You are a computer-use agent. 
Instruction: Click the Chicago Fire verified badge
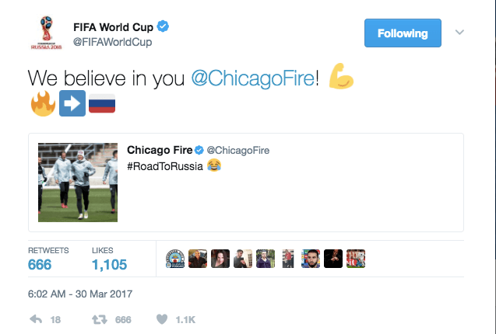point(199,149)
